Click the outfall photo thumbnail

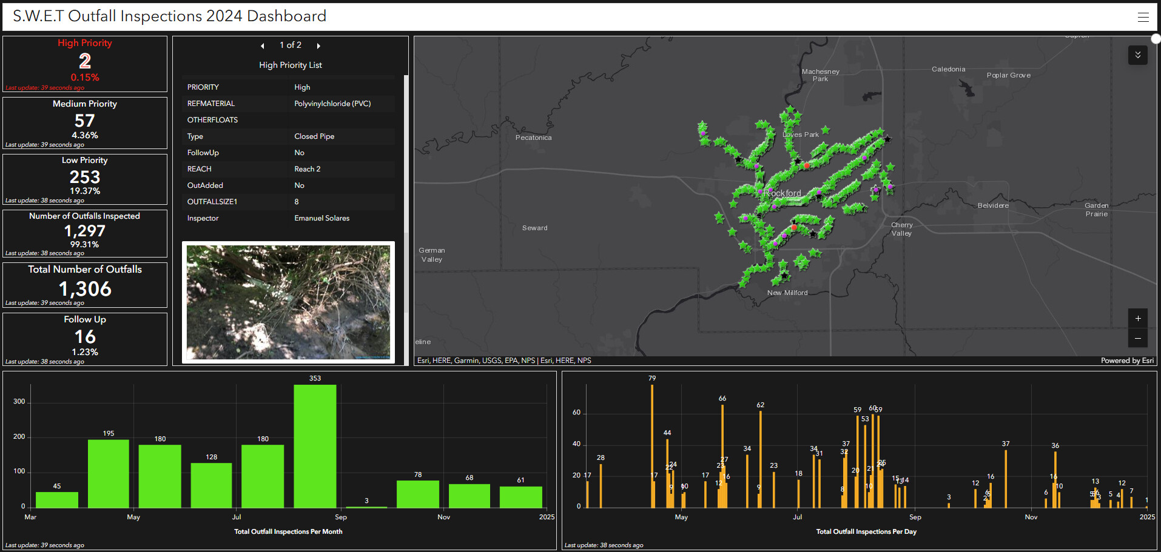click(288, 302)
